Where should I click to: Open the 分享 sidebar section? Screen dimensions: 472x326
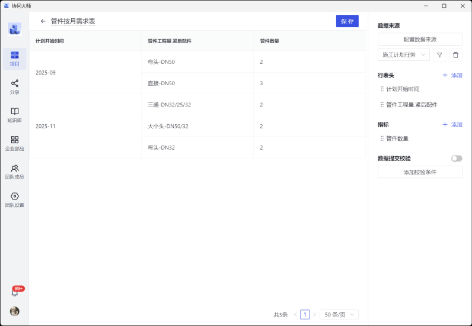[x=15, y=87]
